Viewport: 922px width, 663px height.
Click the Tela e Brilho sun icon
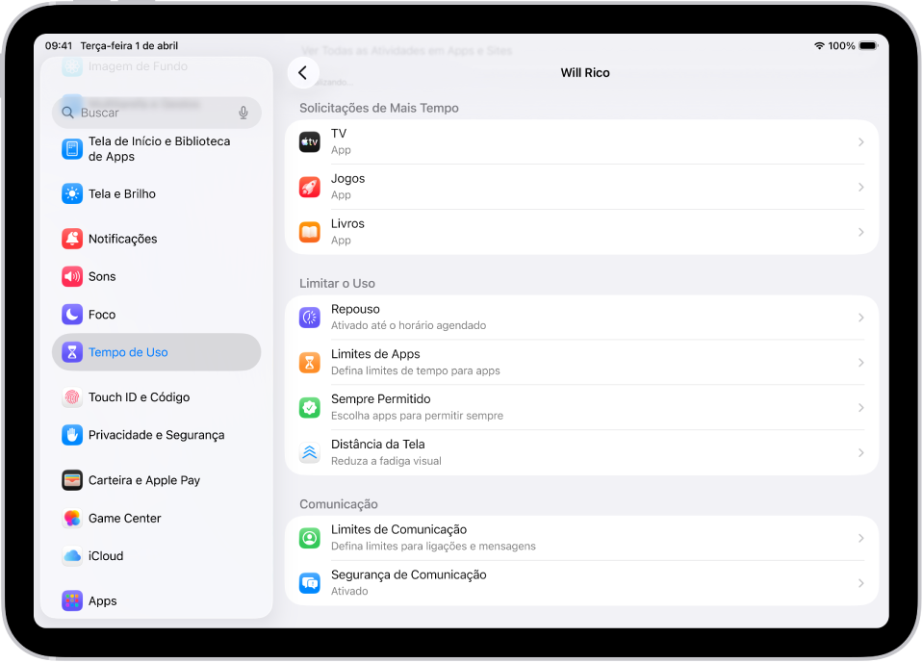point(72,193)
